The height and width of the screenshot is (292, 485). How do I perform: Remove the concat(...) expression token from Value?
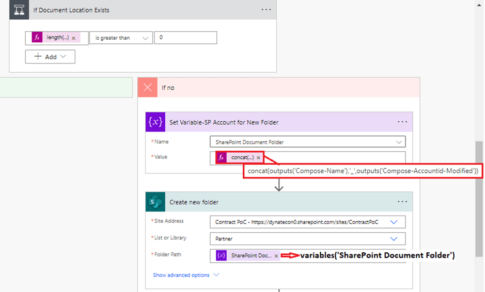(258, 157)
